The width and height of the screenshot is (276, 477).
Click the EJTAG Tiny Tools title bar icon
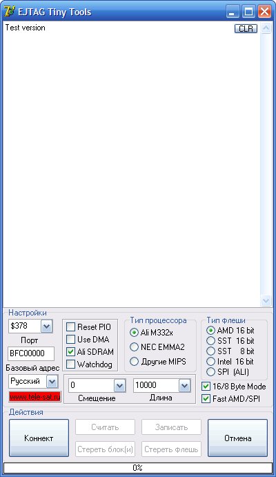[x=10, y=12]
